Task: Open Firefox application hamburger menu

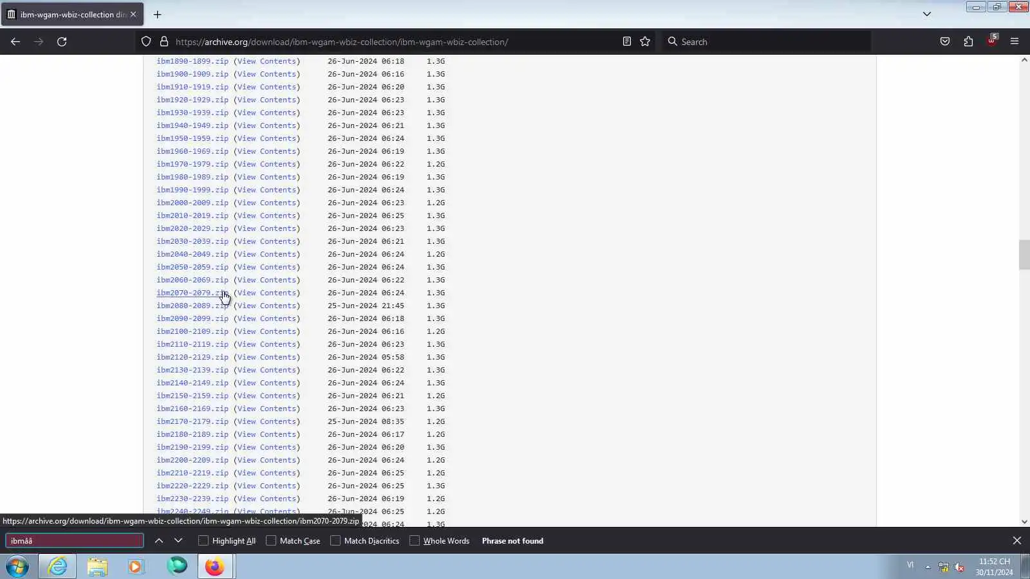Action: pos(1015,42)
